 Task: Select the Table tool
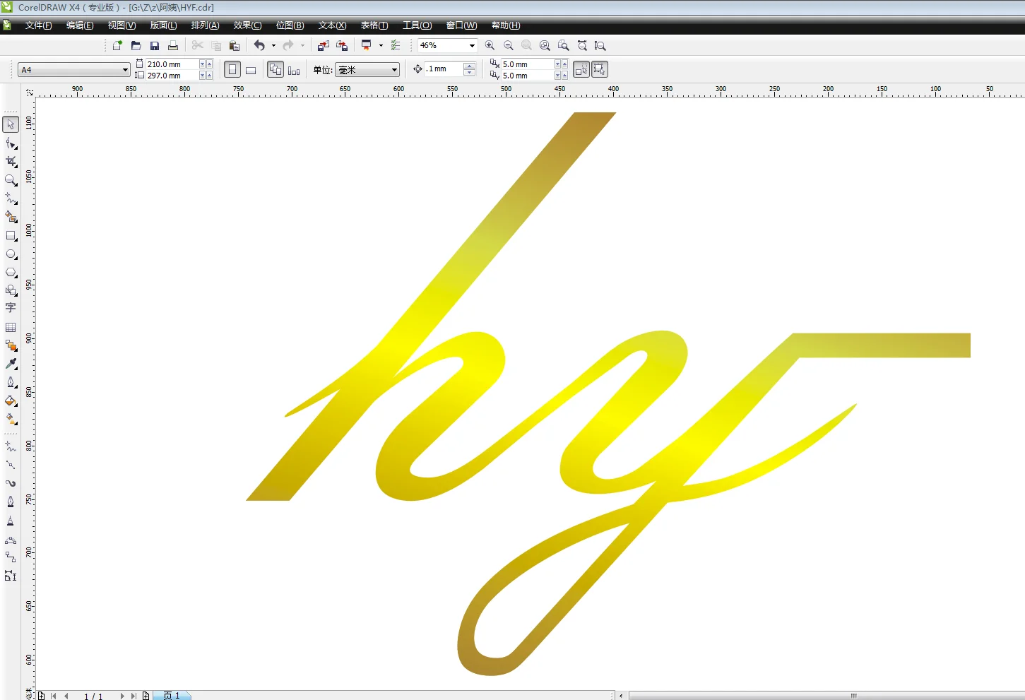point(11,327)
